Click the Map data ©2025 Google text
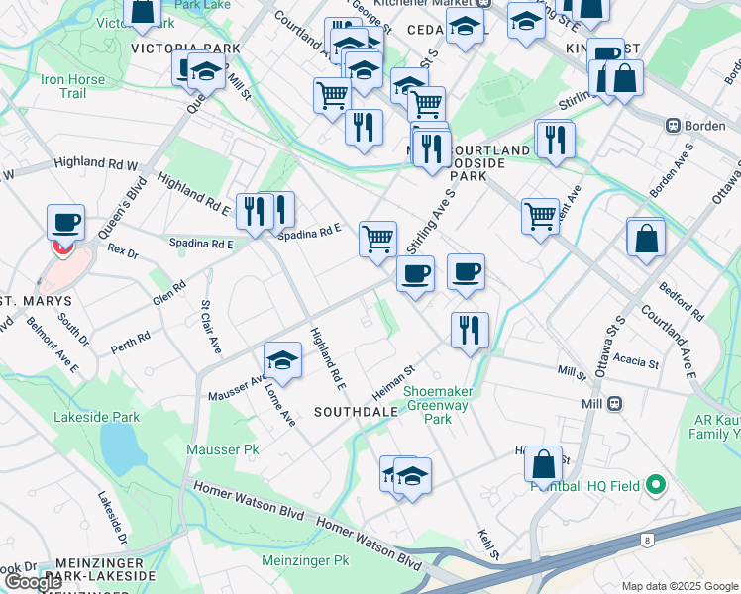This screenshot has height=594, width=741. pos(680,586)
